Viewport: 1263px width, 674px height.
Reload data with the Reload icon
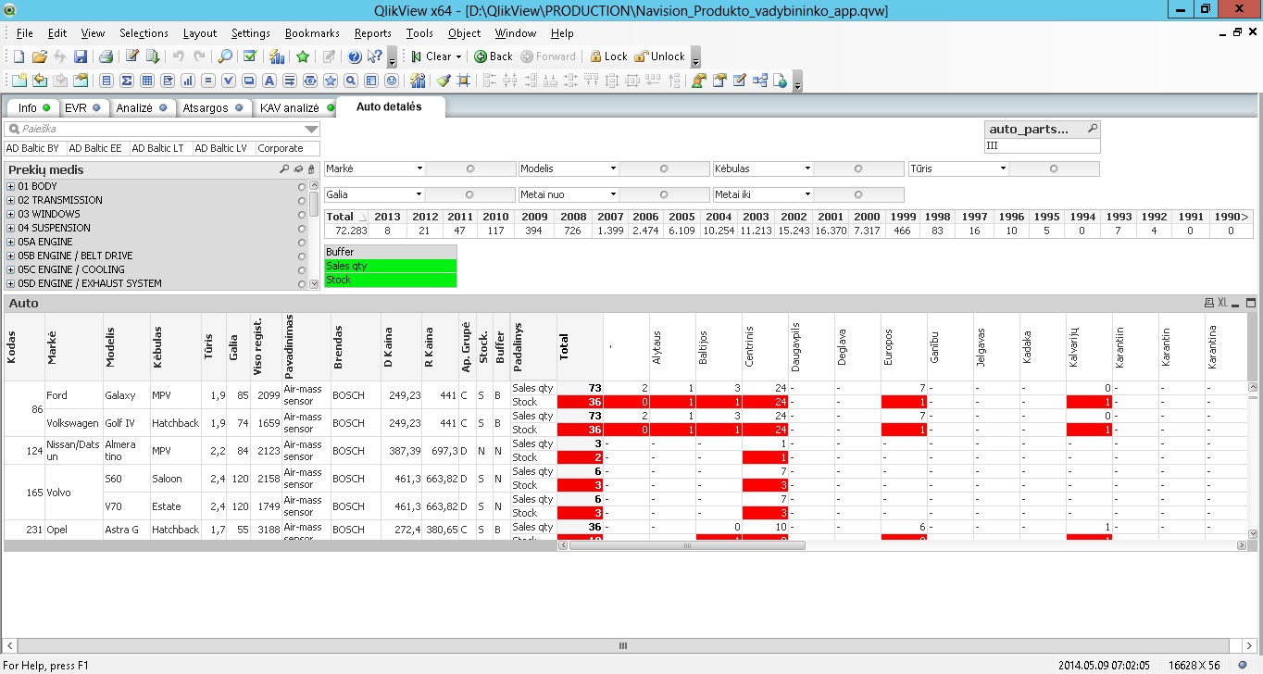[x=153, y=56]
